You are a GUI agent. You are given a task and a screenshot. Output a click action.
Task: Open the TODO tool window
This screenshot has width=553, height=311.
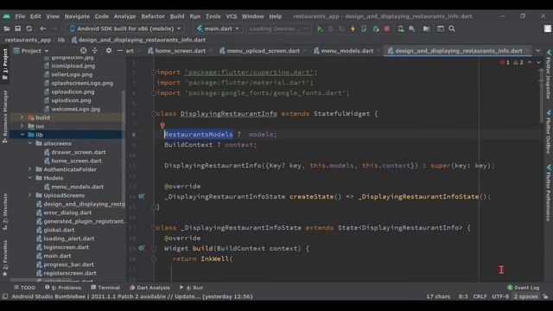(24, 288)
